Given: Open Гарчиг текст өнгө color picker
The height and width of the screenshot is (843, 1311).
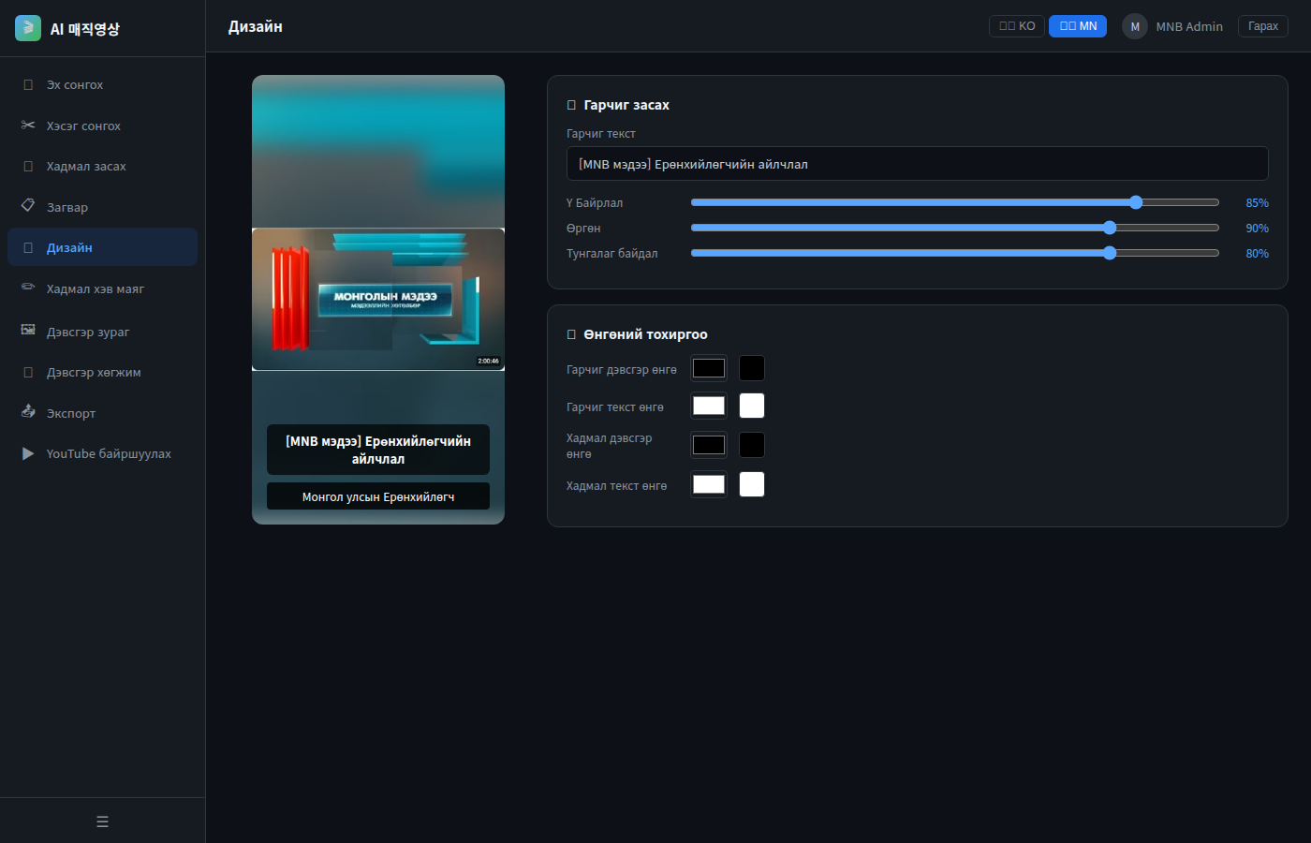Looking at the screenshot, I should tap(709, 406).
